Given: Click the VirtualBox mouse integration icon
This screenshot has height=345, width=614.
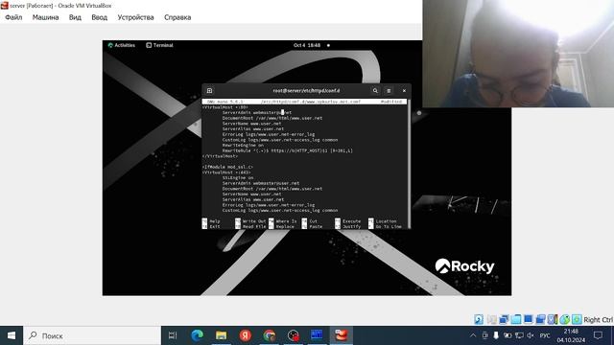Looking at the screenshot, I should click(x=565, y=319).
